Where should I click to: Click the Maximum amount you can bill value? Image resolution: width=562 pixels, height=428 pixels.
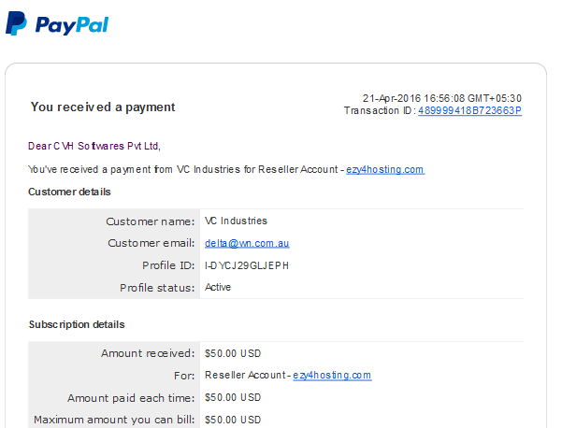(233, 420)
